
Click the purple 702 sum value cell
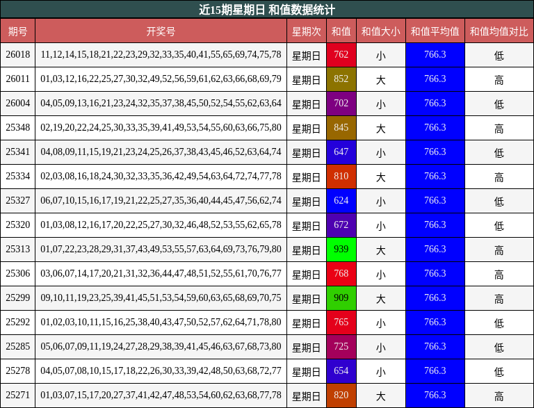tap(341, 103)
